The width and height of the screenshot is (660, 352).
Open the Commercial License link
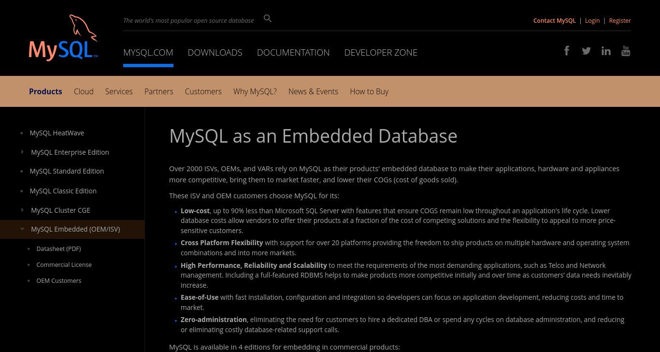64,264
